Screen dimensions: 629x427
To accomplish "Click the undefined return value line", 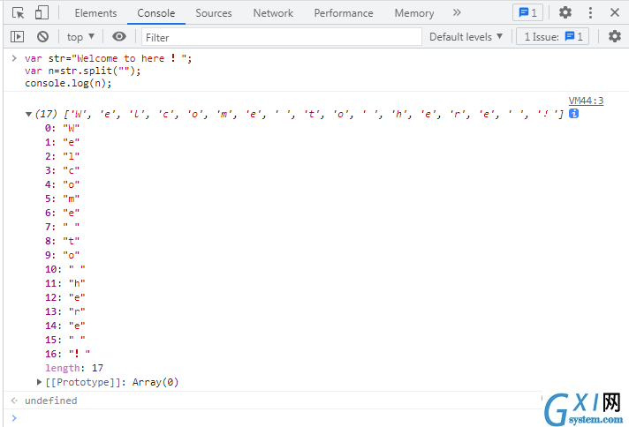I will [x=51, y=401].
